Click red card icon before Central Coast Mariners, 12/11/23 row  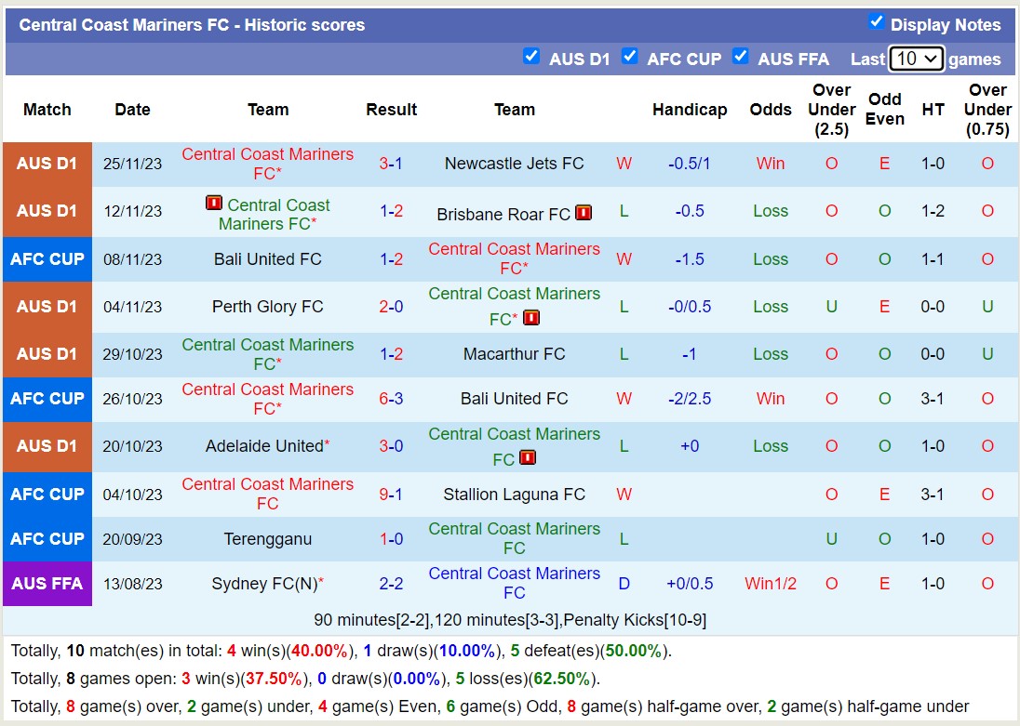pyautogui.click(x=214, y=203)
